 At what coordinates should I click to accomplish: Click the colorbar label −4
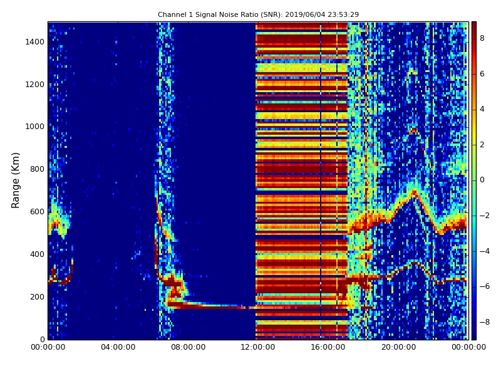tap(485, 251)
